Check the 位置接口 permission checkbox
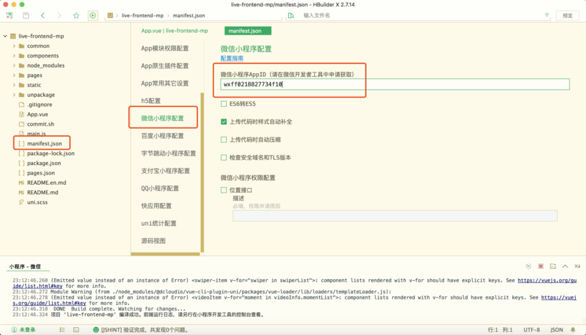Screen dimensions: 586x335 224,190
